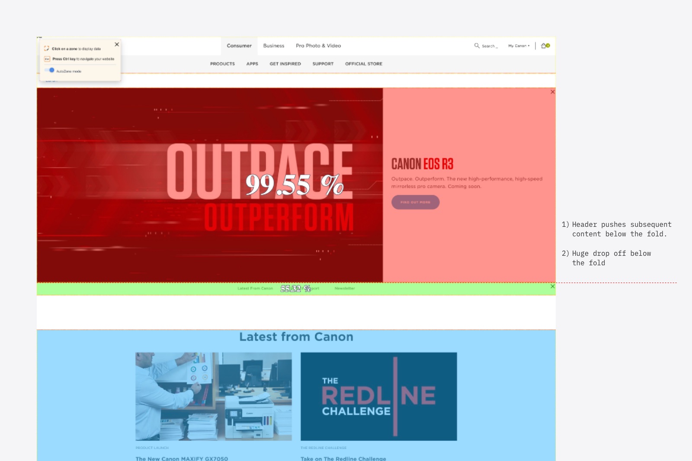692x461 pixels.
Task: Switch to the Consumer tab
Action: point(239,46)
